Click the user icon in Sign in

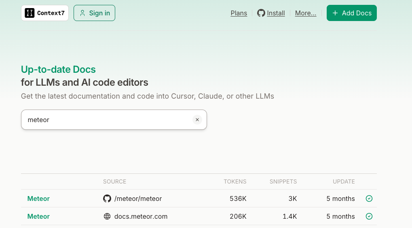click(x=82, y=13)
